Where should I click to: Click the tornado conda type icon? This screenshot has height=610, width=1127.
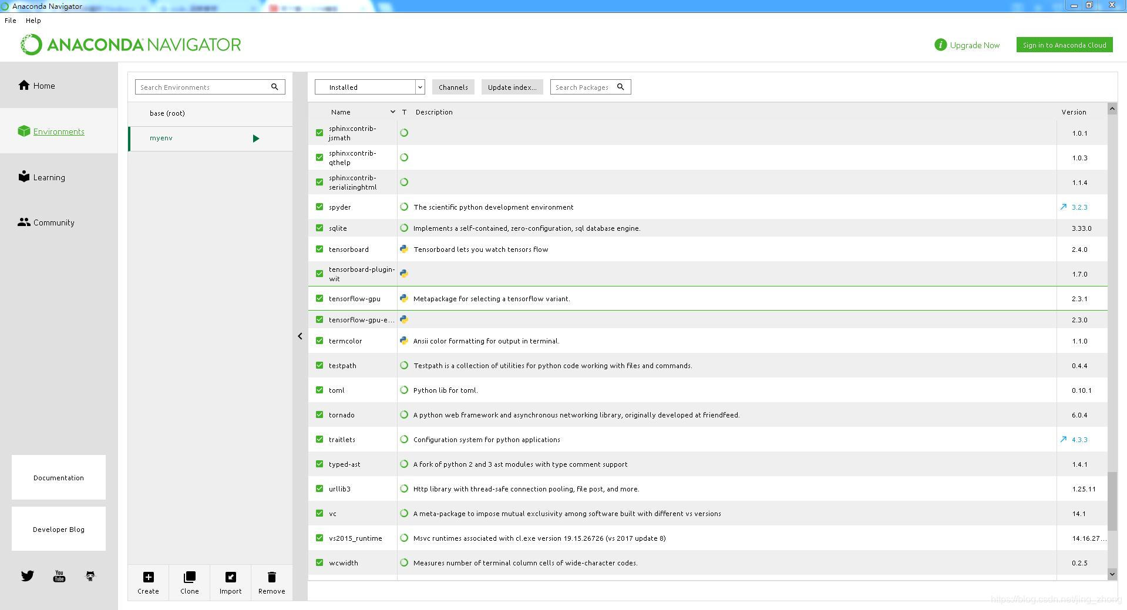(404, 414)
